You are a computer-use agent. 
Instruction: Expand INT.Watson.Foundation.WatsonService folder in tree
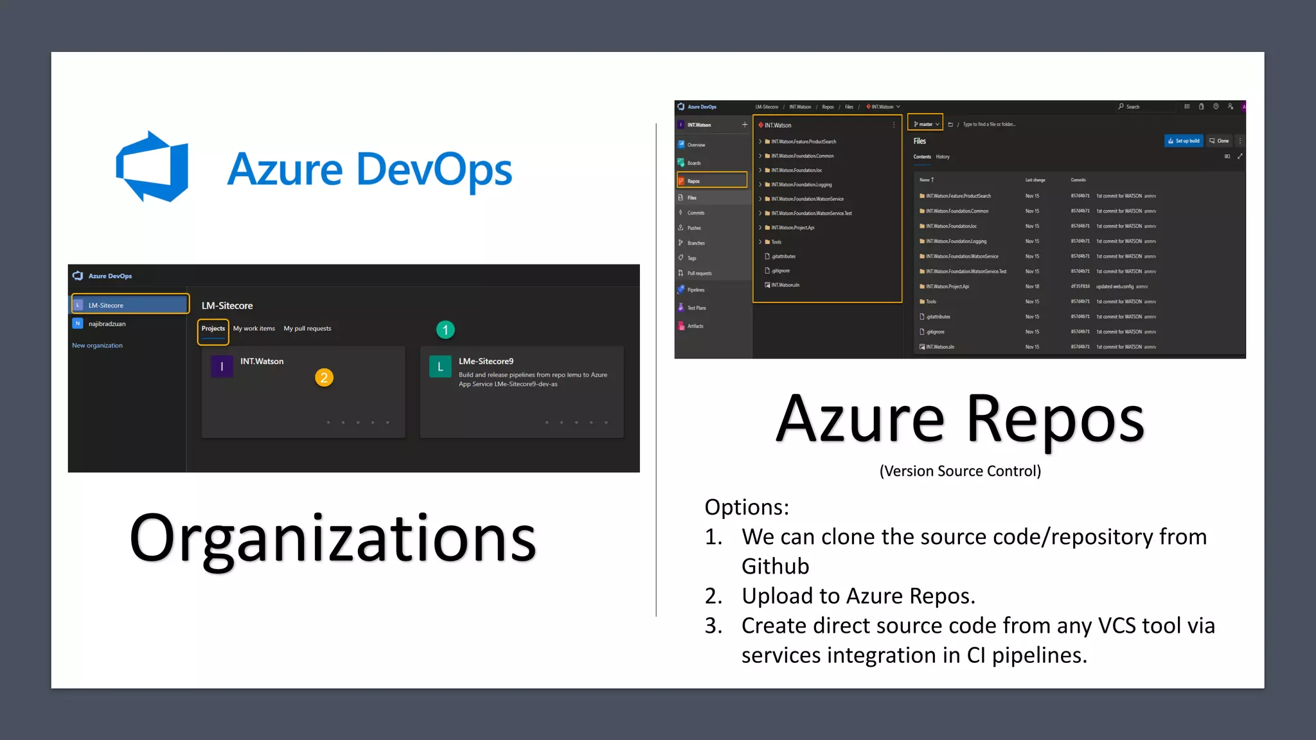pyautogui.click(x=760, y=199)
